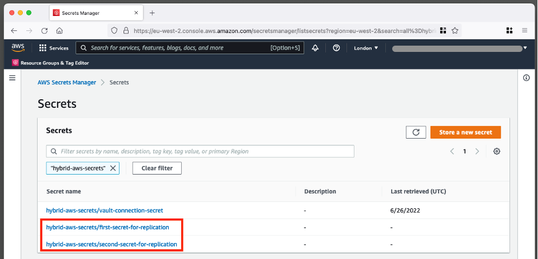Click the Description column header
The height and width of the screenshot is (259, 538).
point(320,191)
